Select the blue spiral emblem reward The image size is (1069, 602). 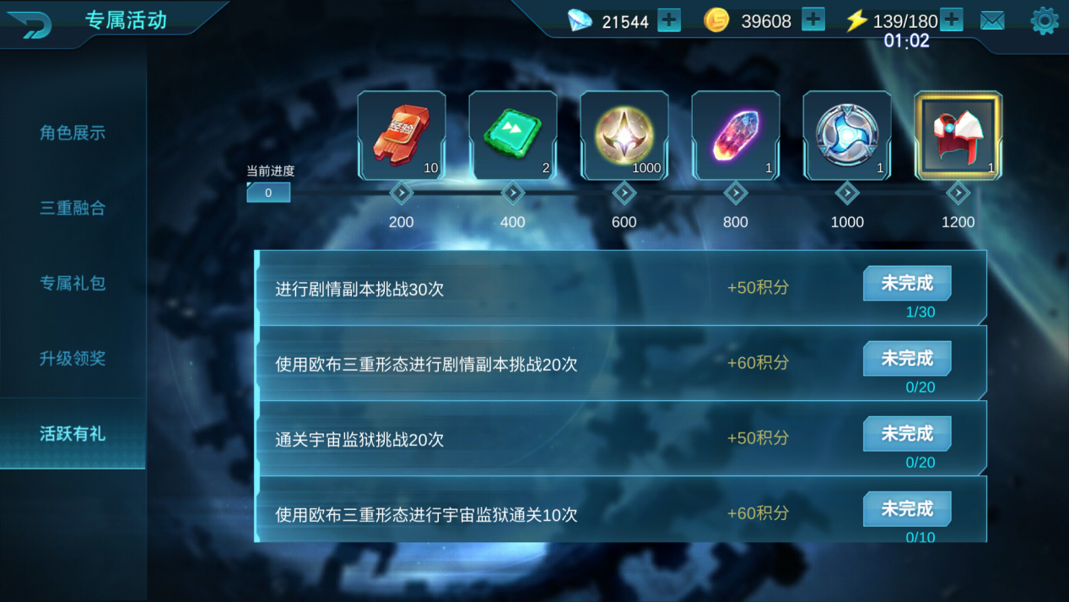(847, 135)
